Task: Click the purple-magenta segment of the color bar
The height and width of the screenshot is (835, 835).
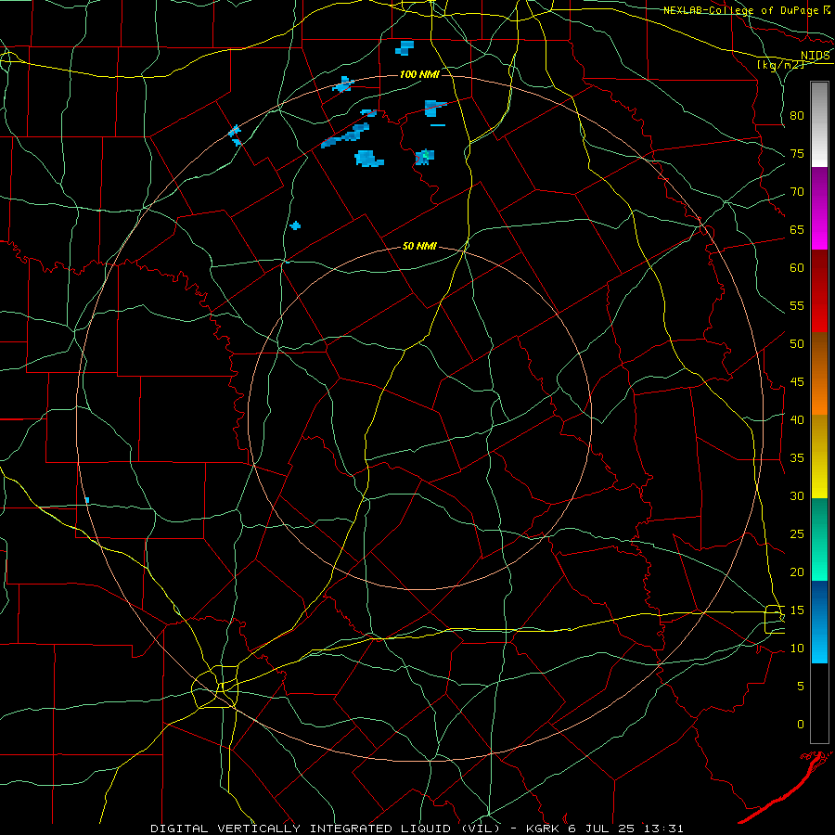Action: (819, 208)
